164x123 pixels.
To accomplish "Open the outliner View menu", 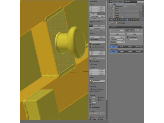I will 115,2.
